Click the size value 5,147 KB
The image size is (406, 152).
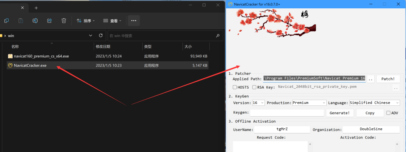click(200, 65)
